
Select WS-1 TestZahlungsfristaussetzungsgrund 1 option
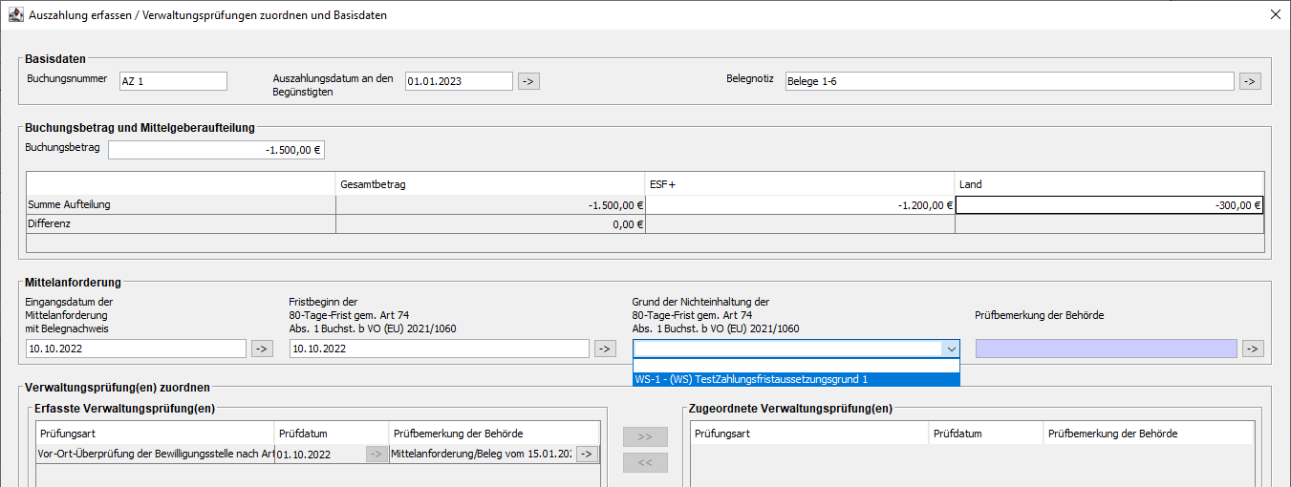pyautogui.click(x=795, y=379)
